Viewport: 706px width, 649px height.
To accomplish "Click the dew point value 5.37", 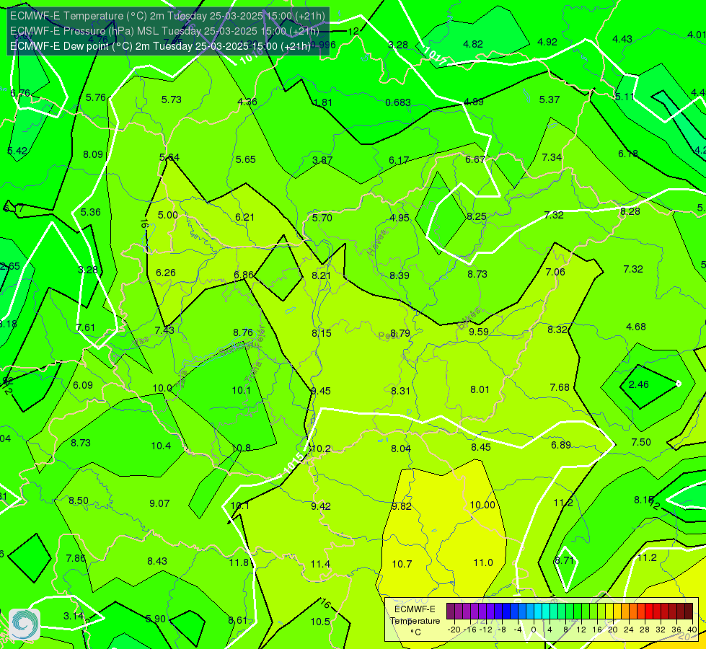I will 549,100.
